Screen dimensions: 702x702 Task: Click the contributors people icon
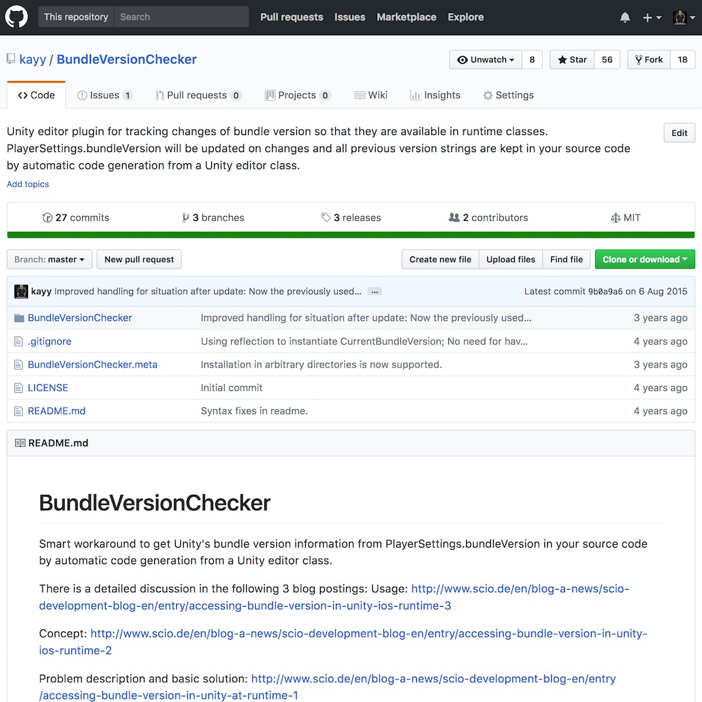tap(455, 217)
